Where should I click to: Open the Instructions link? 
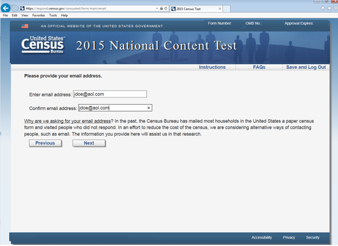(x=212, y=67)
